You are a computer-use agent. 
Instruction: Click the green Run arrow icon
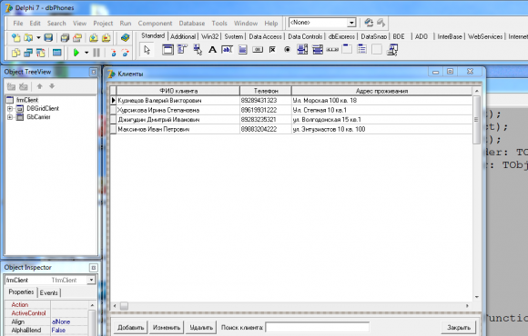pos(76,53)
